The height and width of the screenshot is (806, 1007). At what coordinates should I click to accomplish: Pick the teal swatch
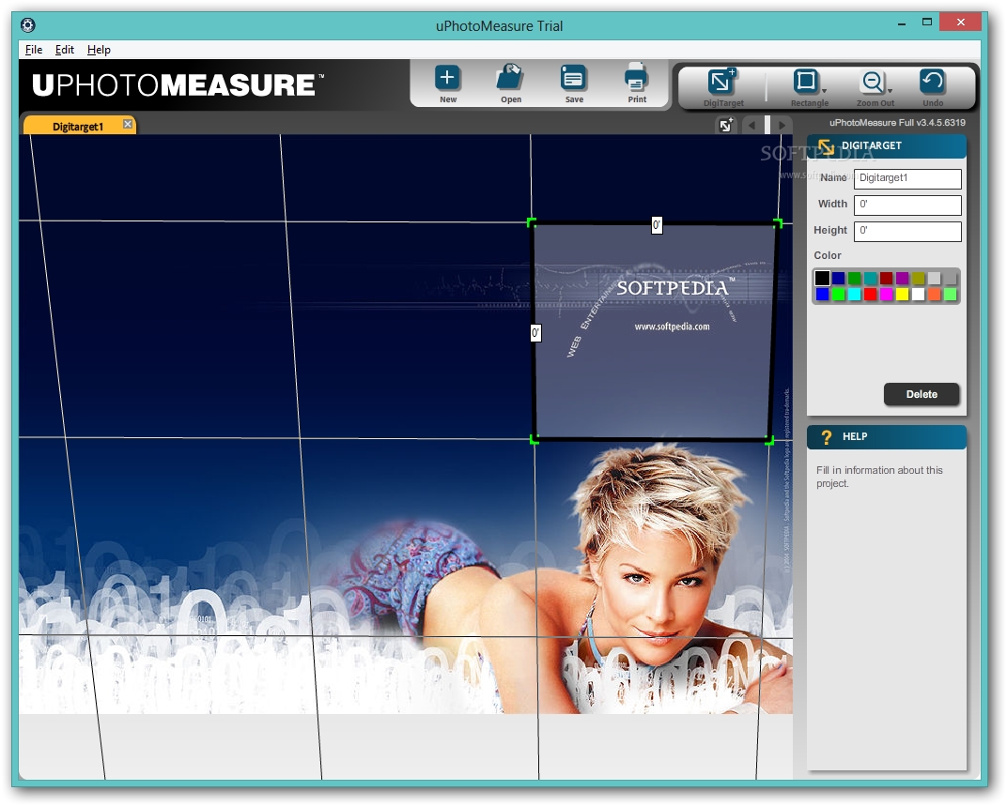[870, 278]
